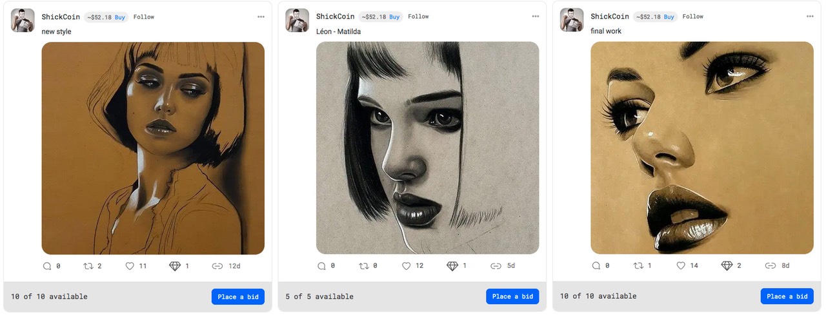Copy link icon on 'final work' post
The height and width of the screenshot is (317, 826).
(771, 265)
